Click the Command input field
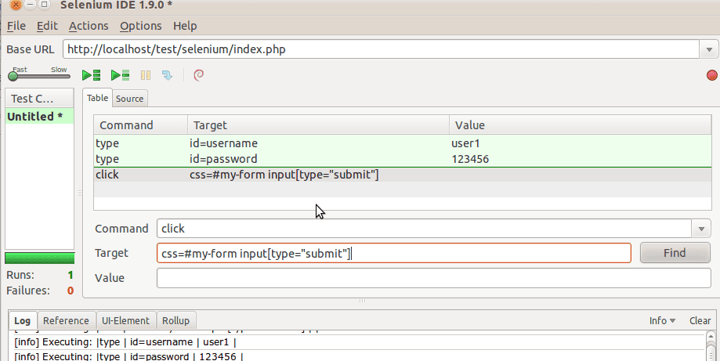Image resolution: width=720 pixels, height=361 pixels. pyautogui.click(x=425, y=229)
